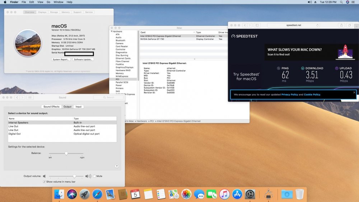Open Storage tab in About This Mac

click(54, 12)
